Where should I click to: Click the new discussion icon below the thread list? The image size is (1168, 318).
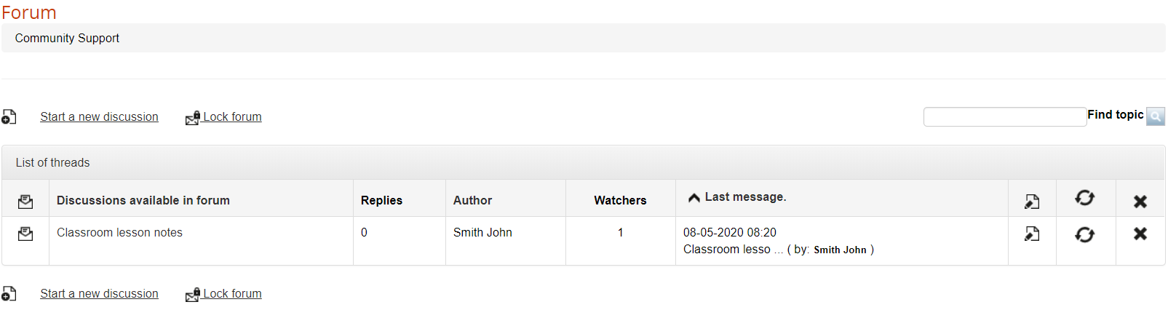(x=9, y=294)
